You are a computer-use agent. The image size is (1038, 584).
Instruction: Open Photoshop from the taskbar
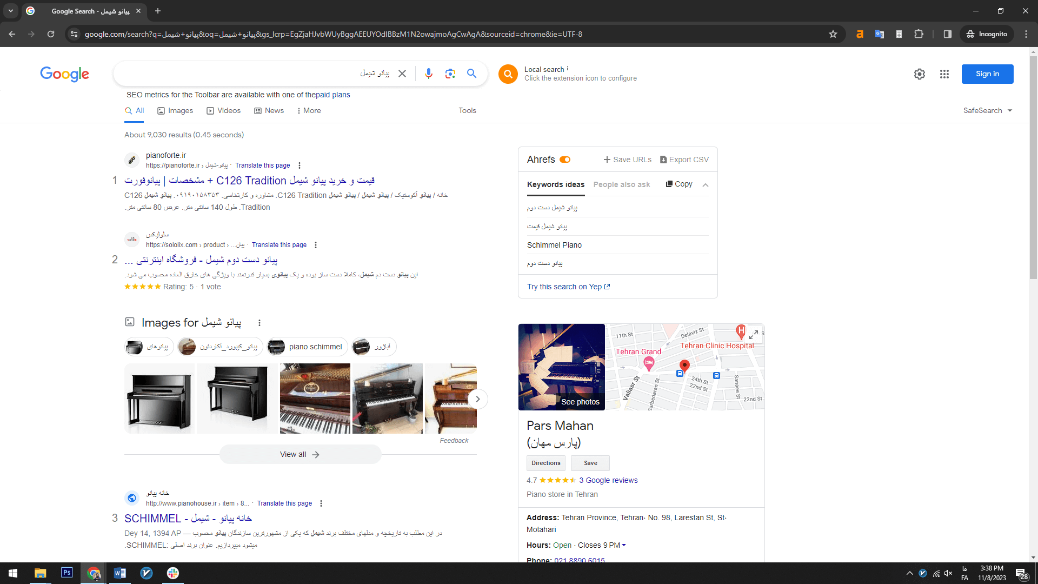click(x=67, y=573)
